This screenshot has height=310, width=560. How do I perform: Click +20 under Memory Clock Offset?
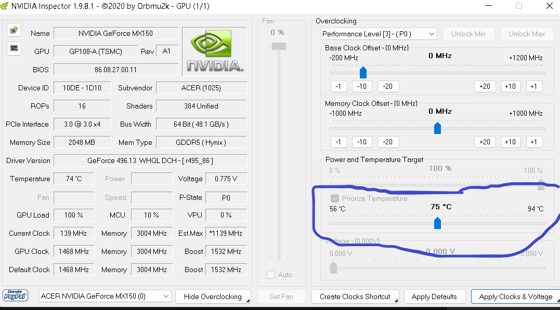coord(485,142)
